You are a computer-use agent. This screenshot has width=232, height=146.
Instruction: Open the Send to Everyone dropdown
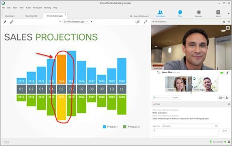[x=190, y=126]
